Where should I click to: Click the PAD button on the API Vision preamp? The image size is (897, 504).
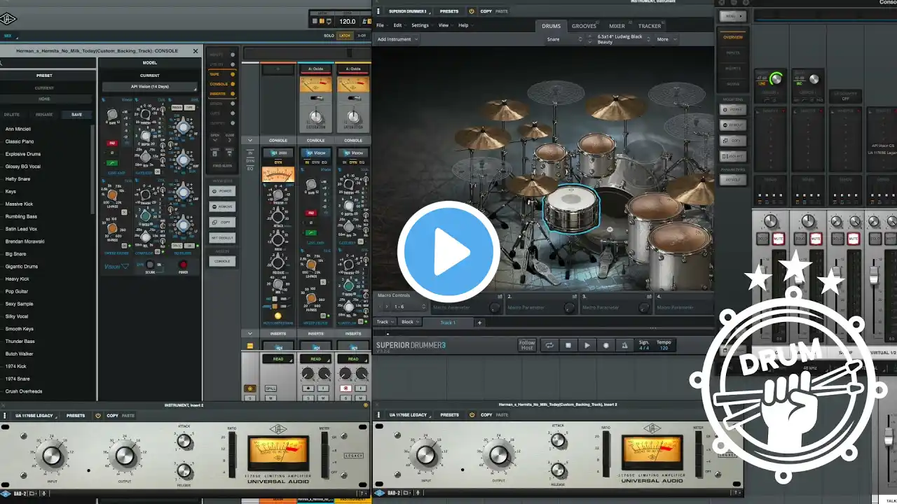pyautogui.click(x=111, y=143)
